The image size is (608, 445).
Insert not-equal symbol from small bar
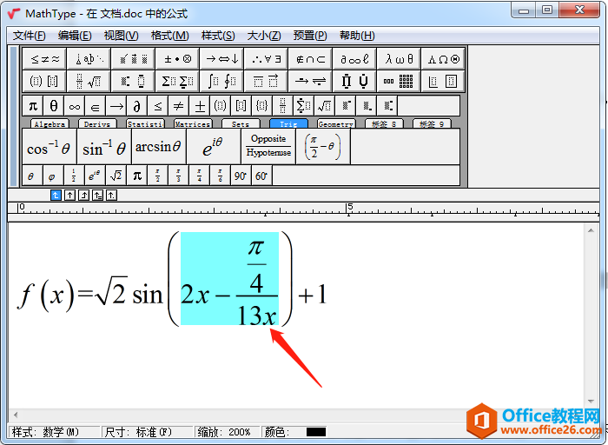coord(179,105)
